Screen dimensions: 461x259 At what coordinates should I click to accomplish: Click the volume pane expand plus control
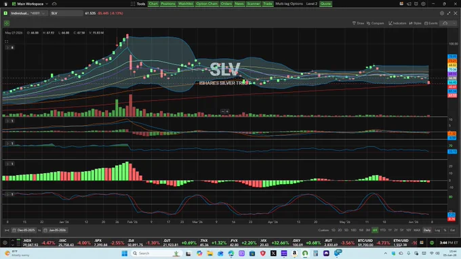tap(227, 112)
